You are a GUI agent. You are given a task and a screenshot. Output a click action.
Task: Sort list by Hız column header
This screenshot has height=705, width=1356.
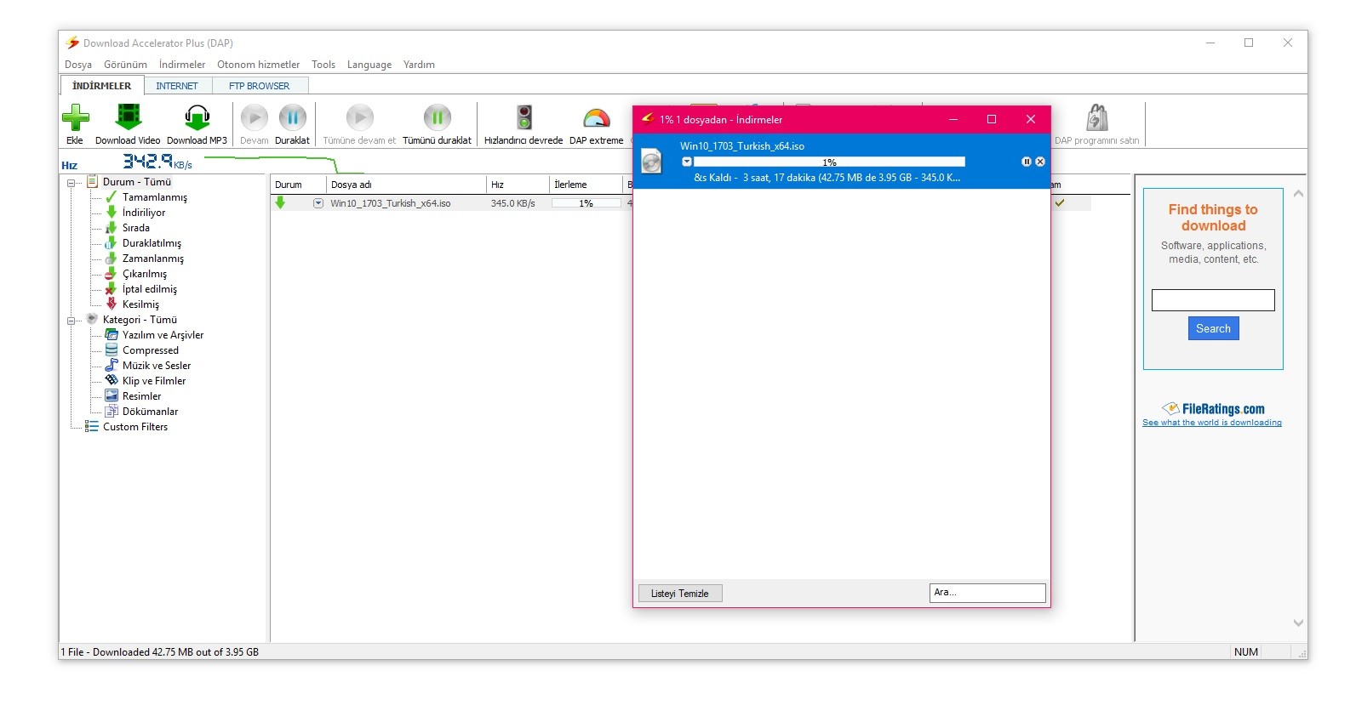pyautogui.click(x=518, y=185)
